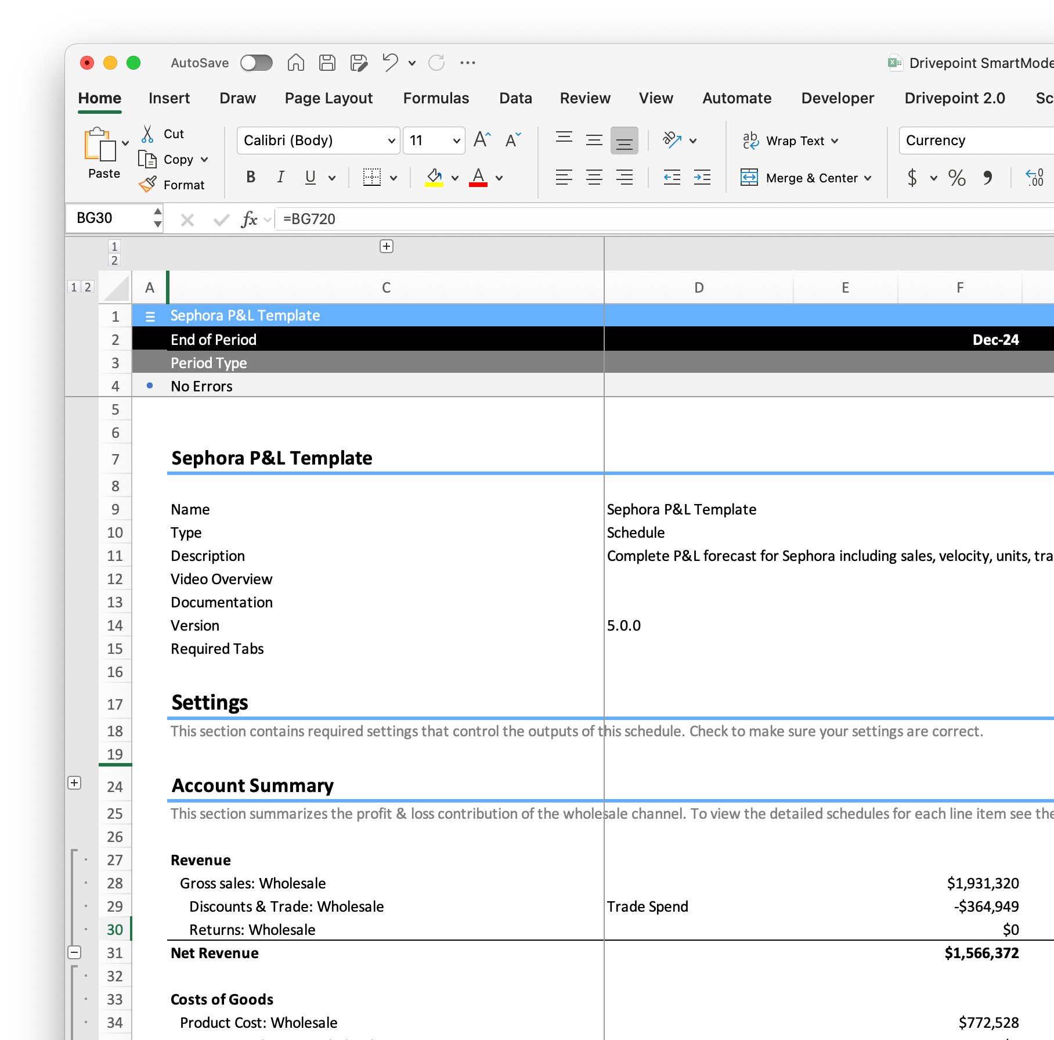
Task: Open the Calibri (Body) font dropdown
Action: (318, 141)
